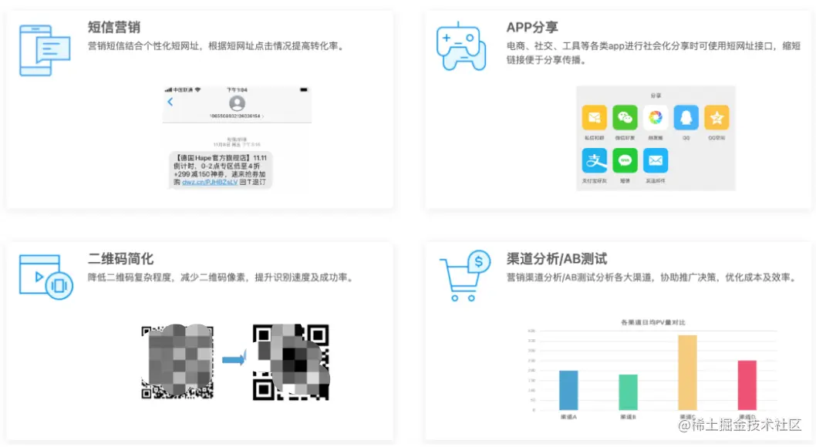Click the description starting 营销渠道分析/AB测试分析各大渠道
This screenshot has width=816, height=447.
click(x=652, y=277)
